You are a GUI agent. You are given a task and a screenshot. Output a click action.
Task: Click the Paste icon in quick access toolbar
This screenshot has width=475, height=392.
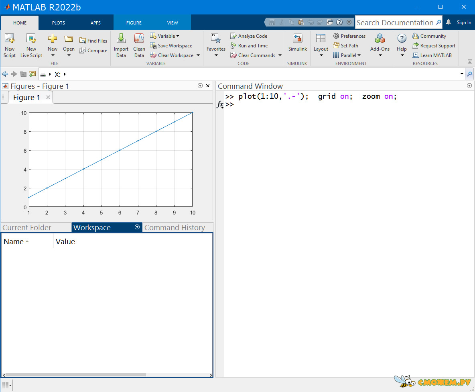click(301, 22)
